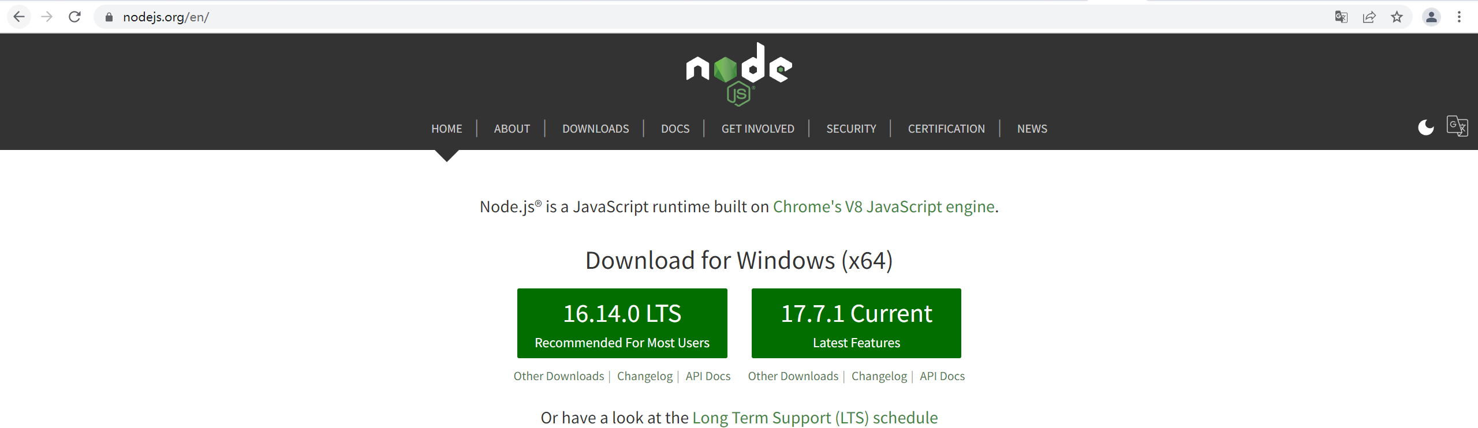1478x428 pixels.
Task: Open NEWS nav item
Action: tap(1032, 129)
